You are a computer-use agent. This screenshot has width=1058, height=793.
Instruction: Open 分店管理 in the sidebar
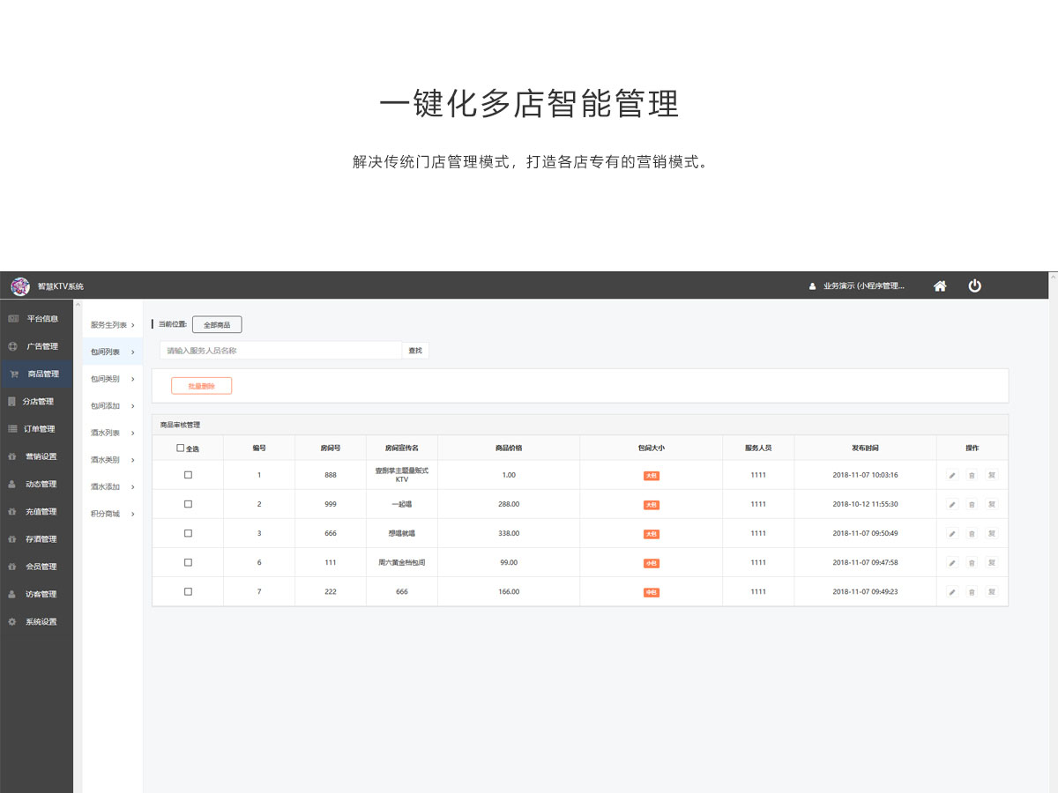[36, 401]
